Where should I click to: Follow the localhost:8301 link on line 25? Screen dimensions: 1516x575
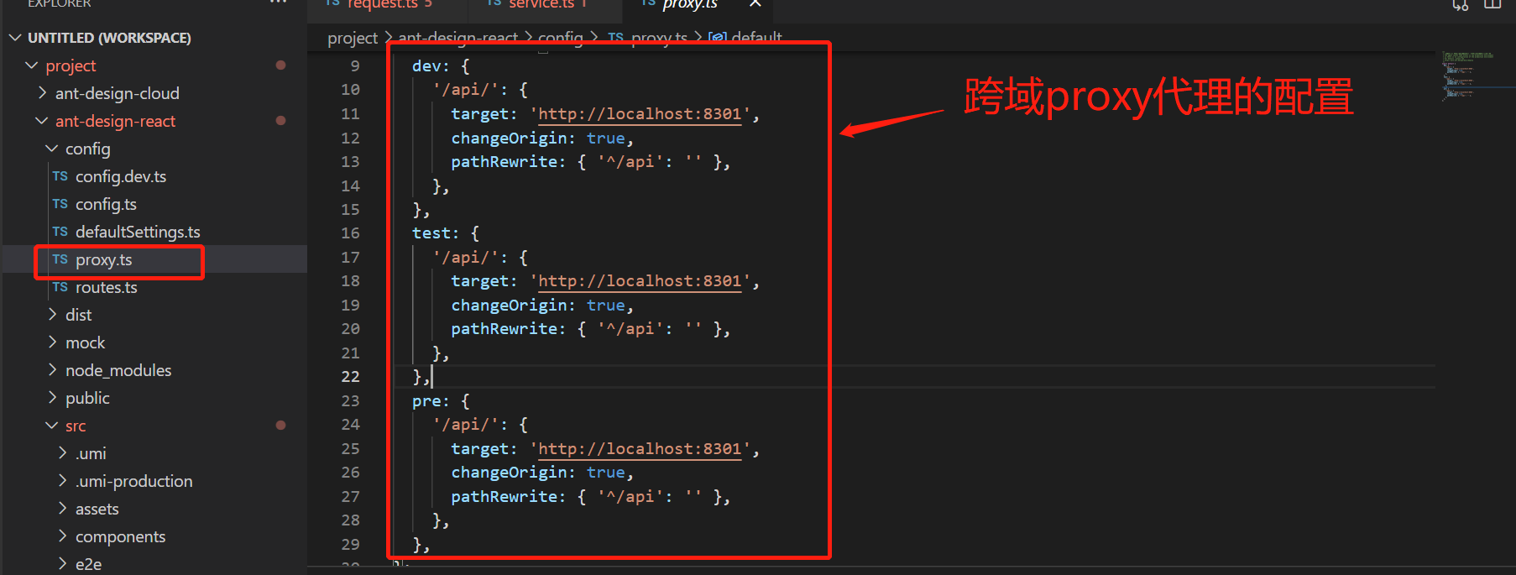[640, 449]
